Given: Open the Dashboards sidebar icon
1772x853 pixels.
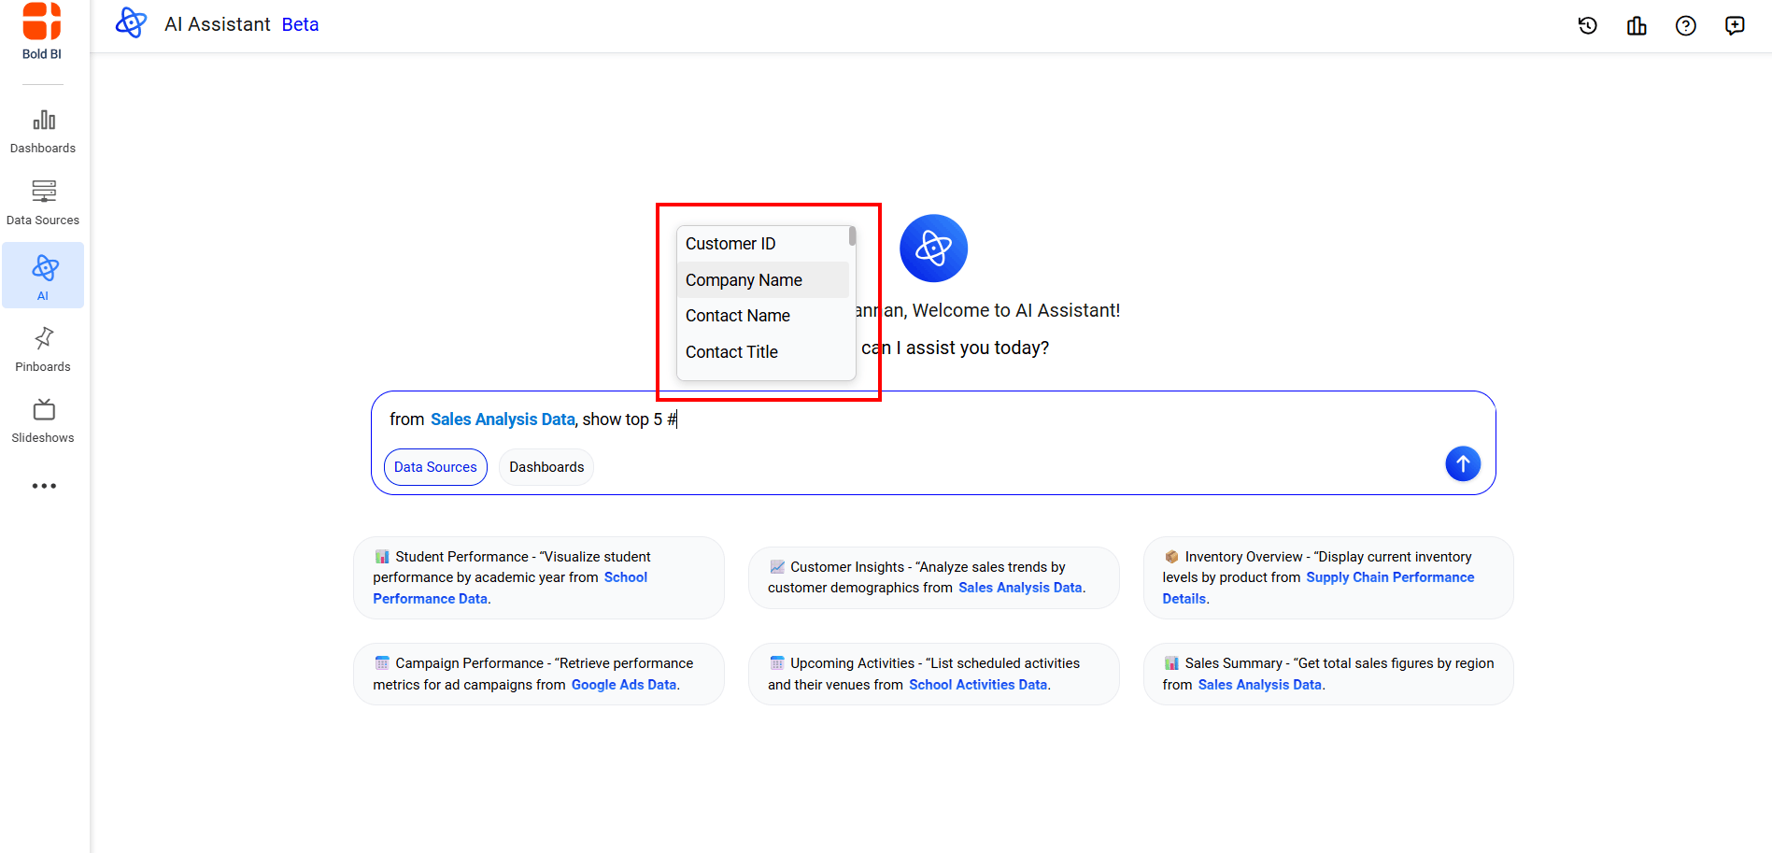Looking at the screenshot, I should point(43,131).
